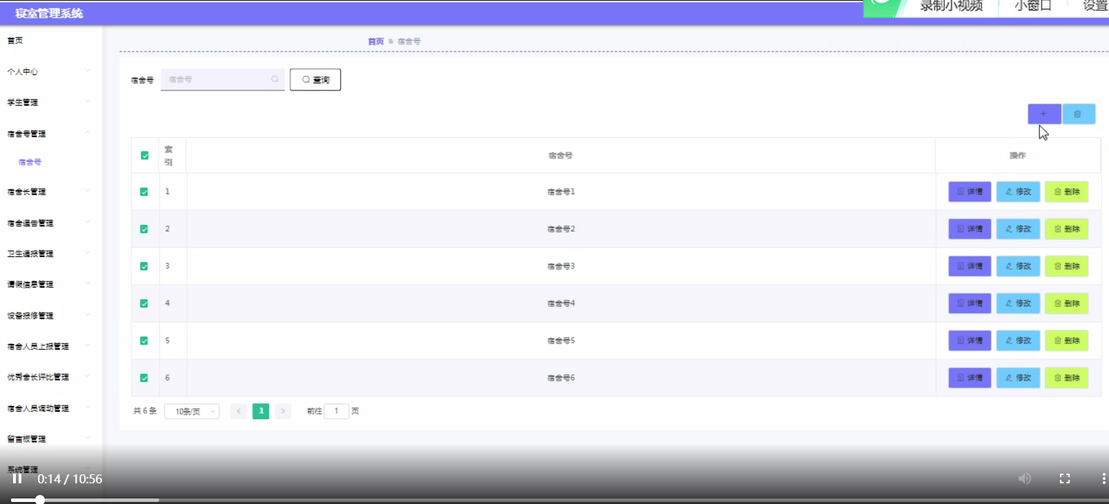This screenshot has height=504, width=1109.
Task: Click the 宿舍号3 table cell text
Action: pos(560,266)
